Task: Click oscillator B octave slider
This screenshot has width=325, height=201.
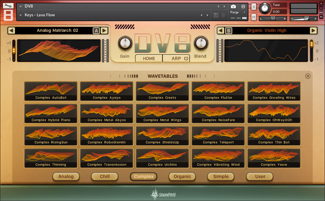Action: [x=311, y=51]
